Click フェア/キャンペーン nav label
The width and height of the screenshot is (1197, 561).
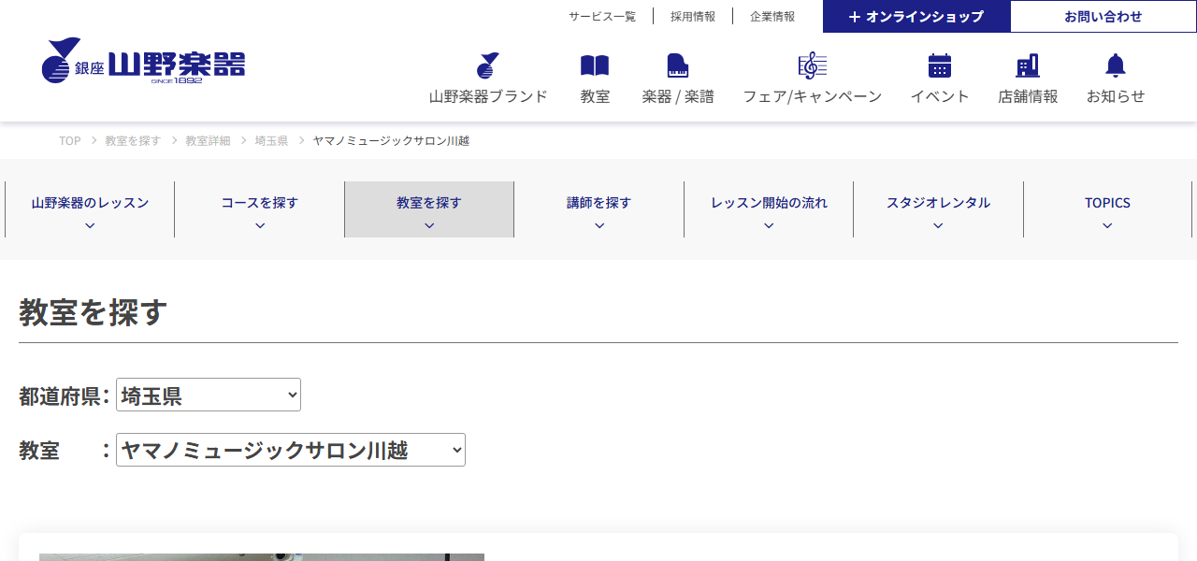pos(813,96)
